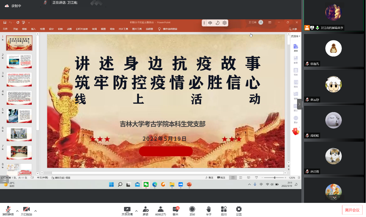Click the PowerPoint zoom slider
Screen dimensions: 366x217
coord(274,178)
